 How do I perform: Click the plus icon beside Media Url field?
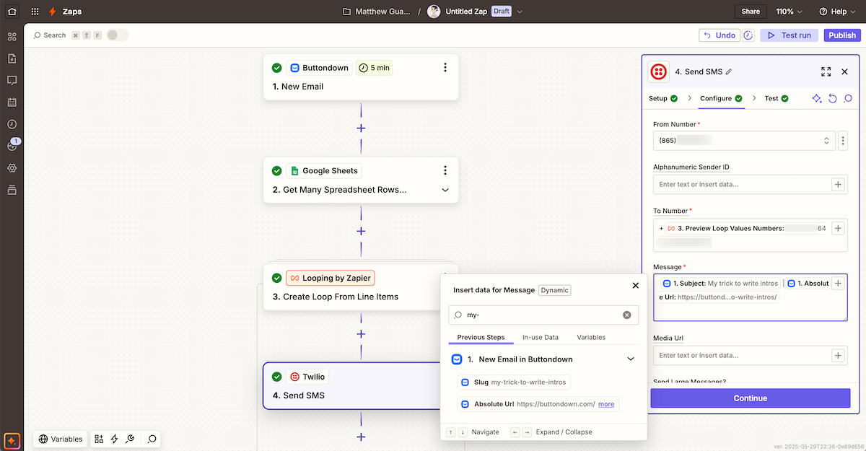(838, 355)
